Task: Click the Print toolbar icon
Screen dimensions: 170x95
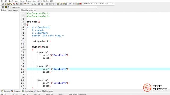Action: coord(20,4)
